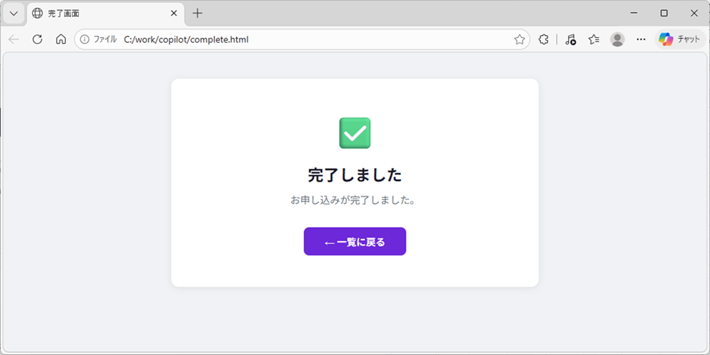This screenshot has height=355, width=710.
Task: Open the Favorites list icon
Action: (594, 39)
